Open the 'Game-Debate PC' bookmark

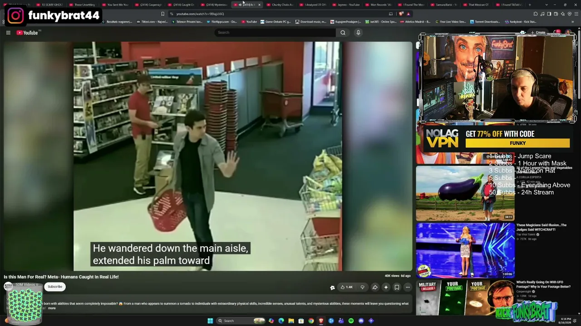(276, 22)
